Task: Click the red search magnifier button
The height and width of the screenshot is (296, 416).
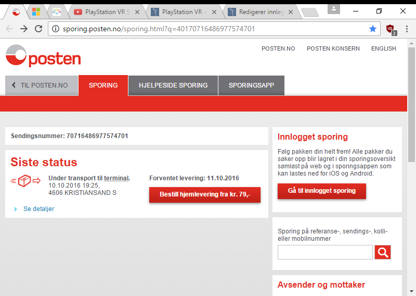Action: pyautogui.click(x=383, y=252)
